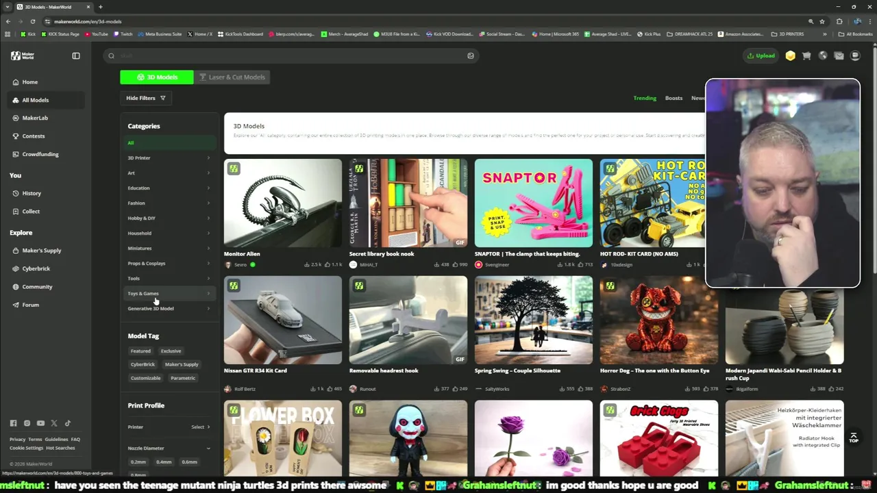The height and width of the screenshot is (493, 877).
Task: Click the Upload button
Action: pyautogui.click(x=761, y=56)
